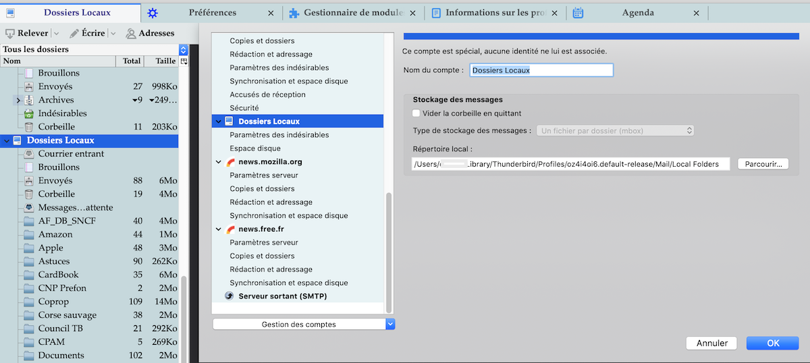Image resolution: width=810 pixels, height=363 pixels.
Task: Open Type de stockage des messages dropdown
Action: (x=615, y=130)
